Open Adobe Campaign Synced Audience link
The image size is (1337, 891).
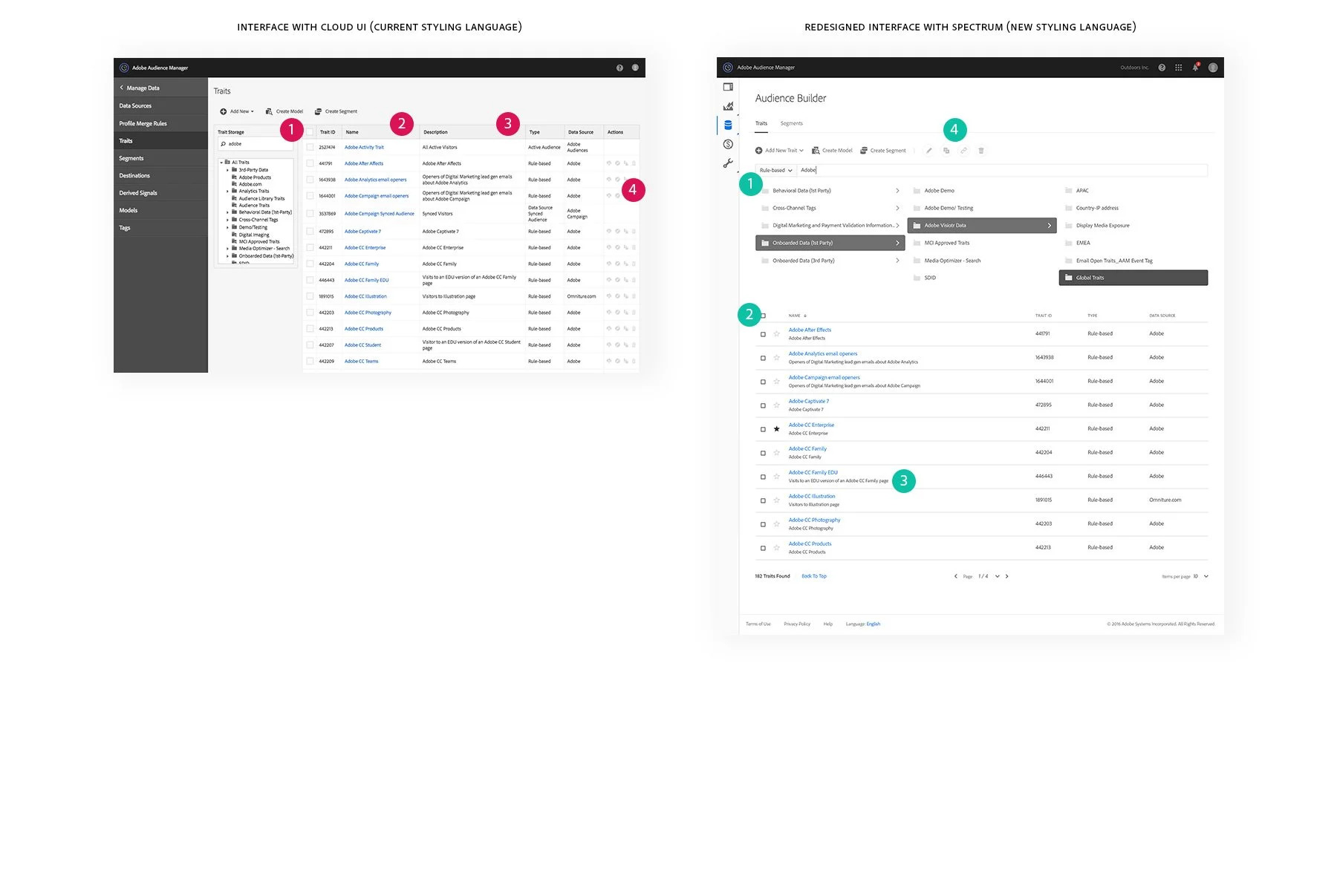click(x=379, y=214)
